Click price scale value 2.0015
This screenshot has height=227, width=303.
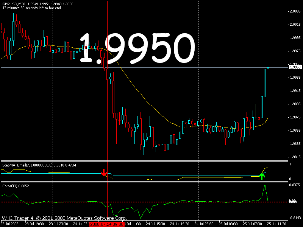[295, 25]
